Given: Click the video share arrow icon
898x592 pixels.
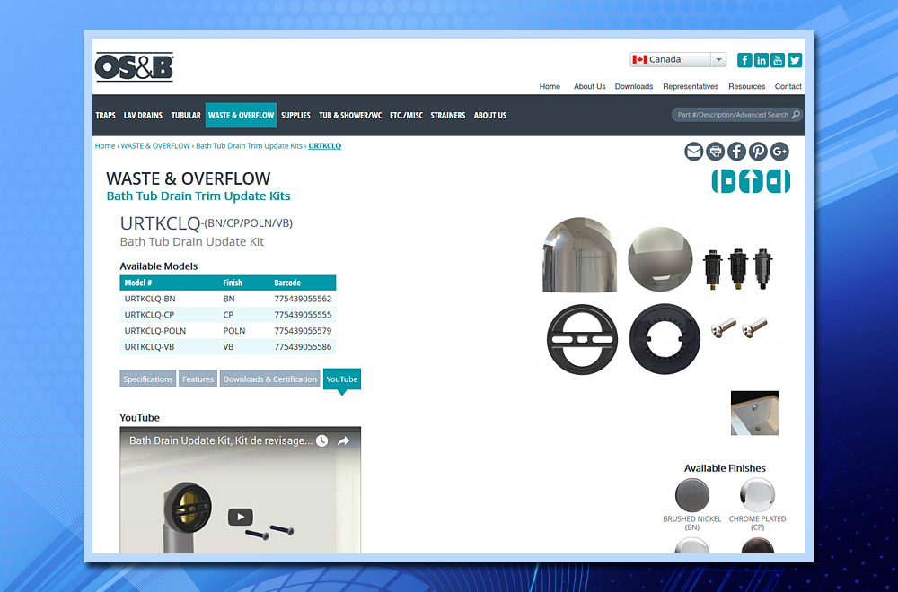Looking at the screenshot, I should point(343,440).
